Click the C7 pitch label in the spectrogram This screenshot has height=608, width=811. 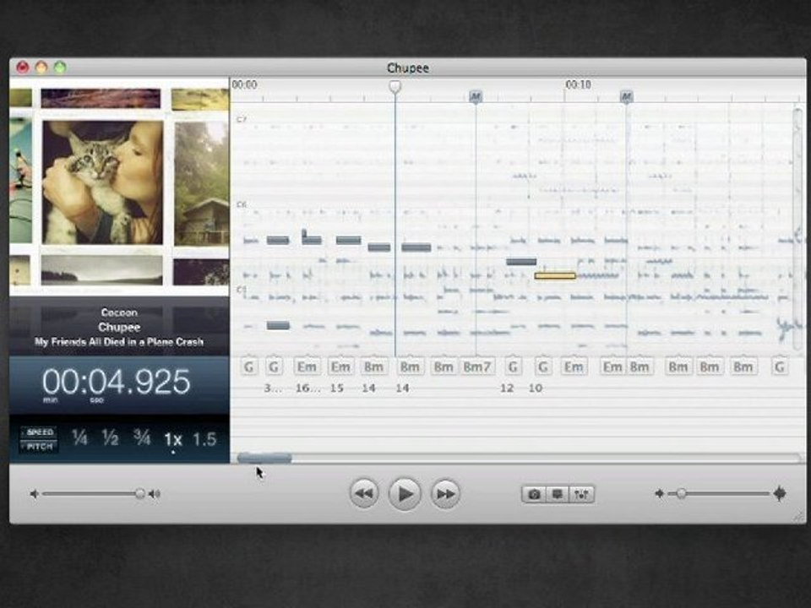click(242, 119)
